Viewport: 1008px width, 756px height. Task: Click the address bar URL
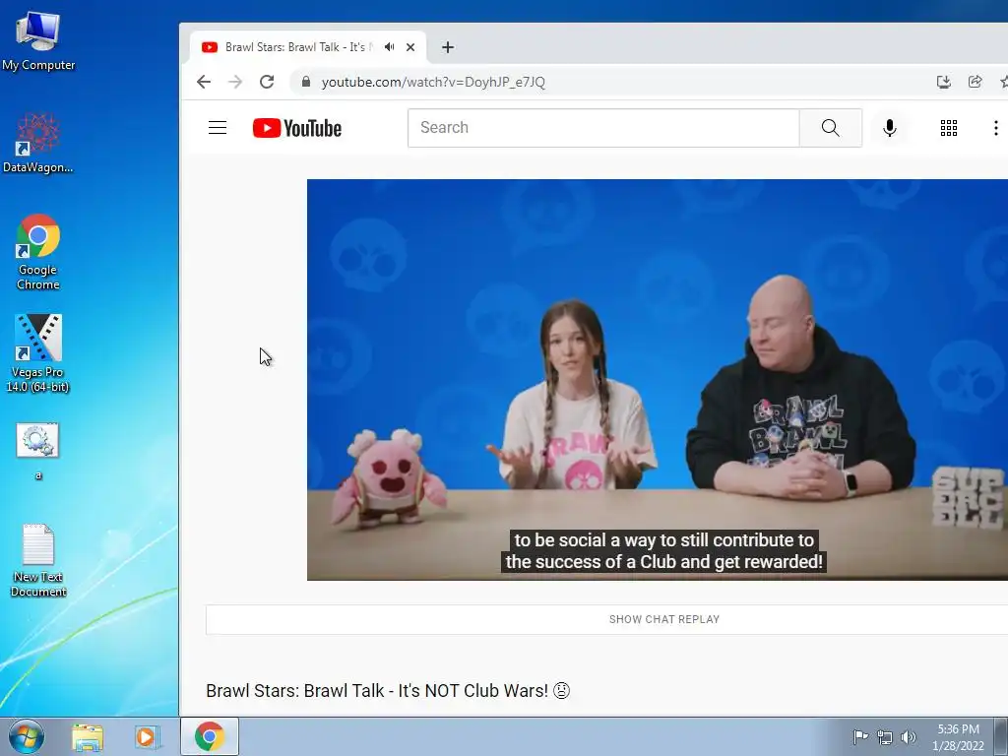coord(433,82)
